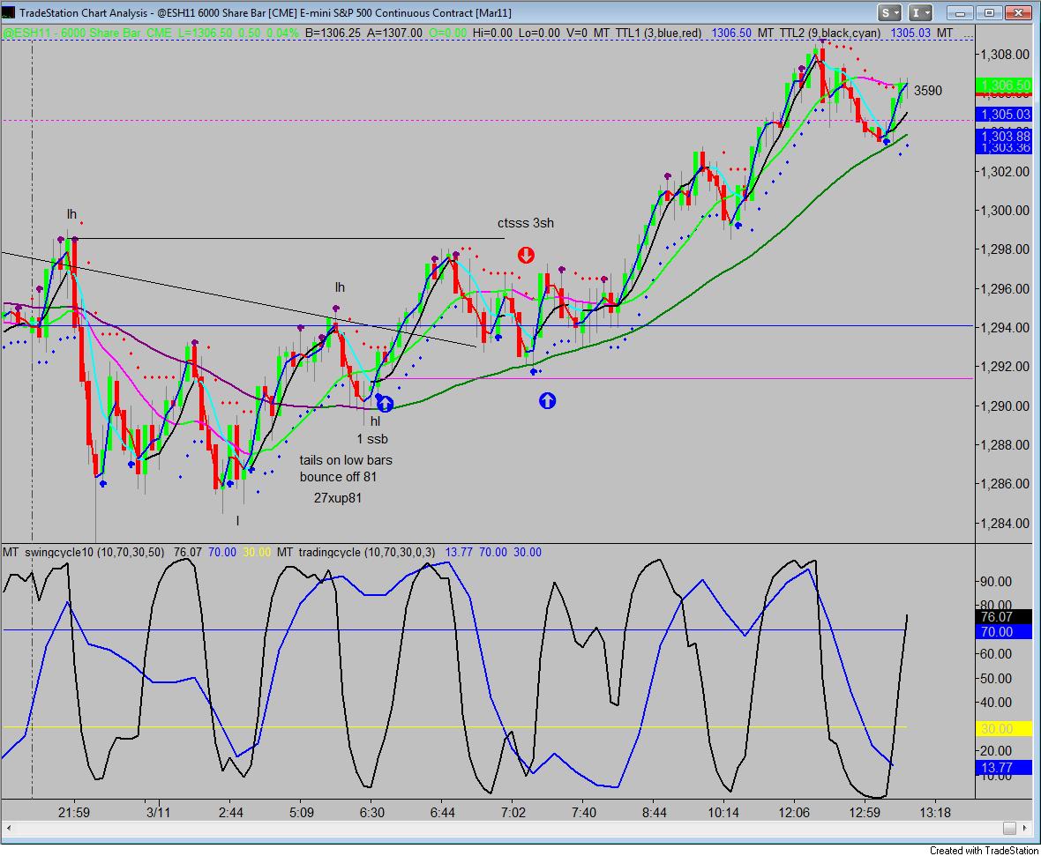The width and height of the screenshot is (1041, 856).
Task: Click the 'MT TTL1 (3,blue,red)' indicator label
Action: coord(648,33)
